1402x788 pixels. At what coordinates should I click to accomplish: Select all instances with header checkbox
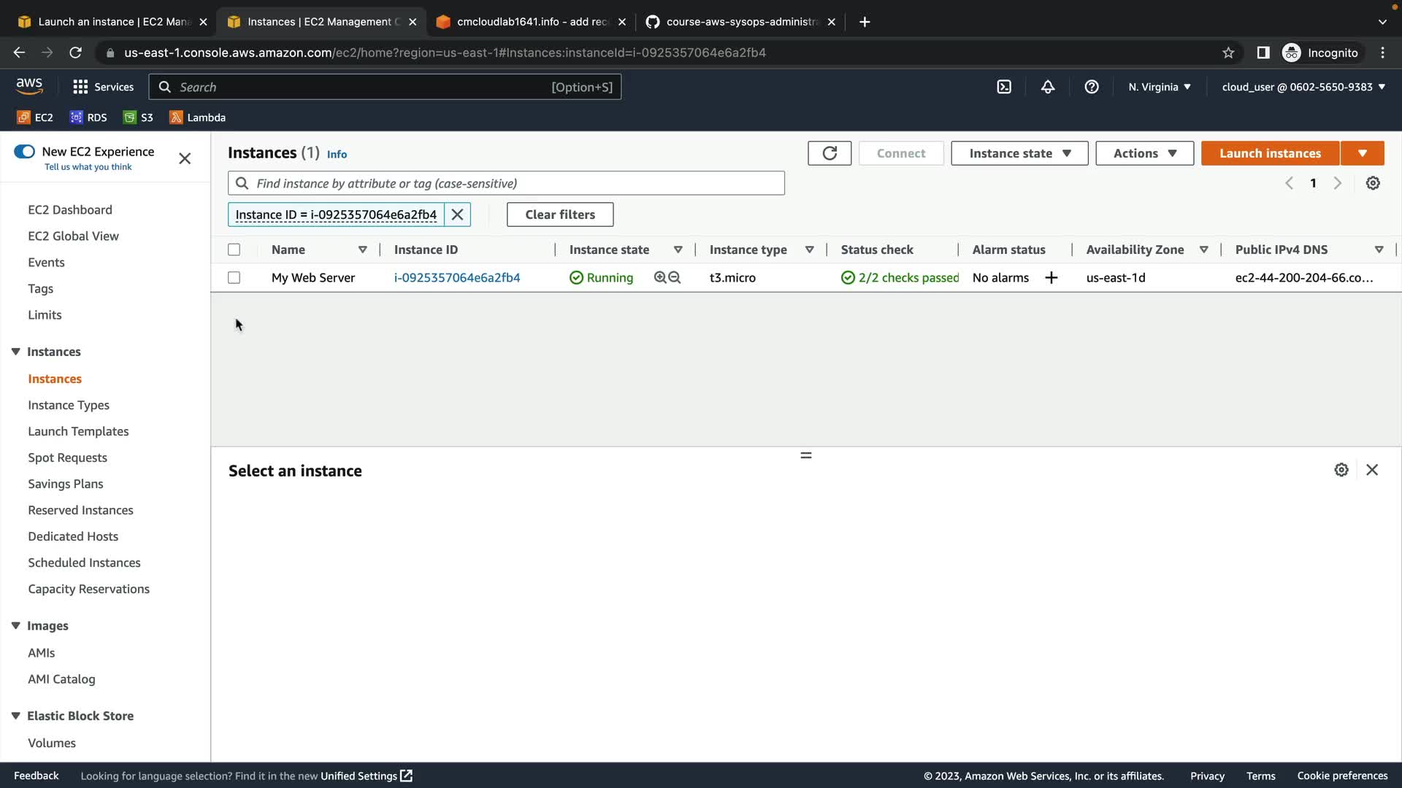click(234, 250)
